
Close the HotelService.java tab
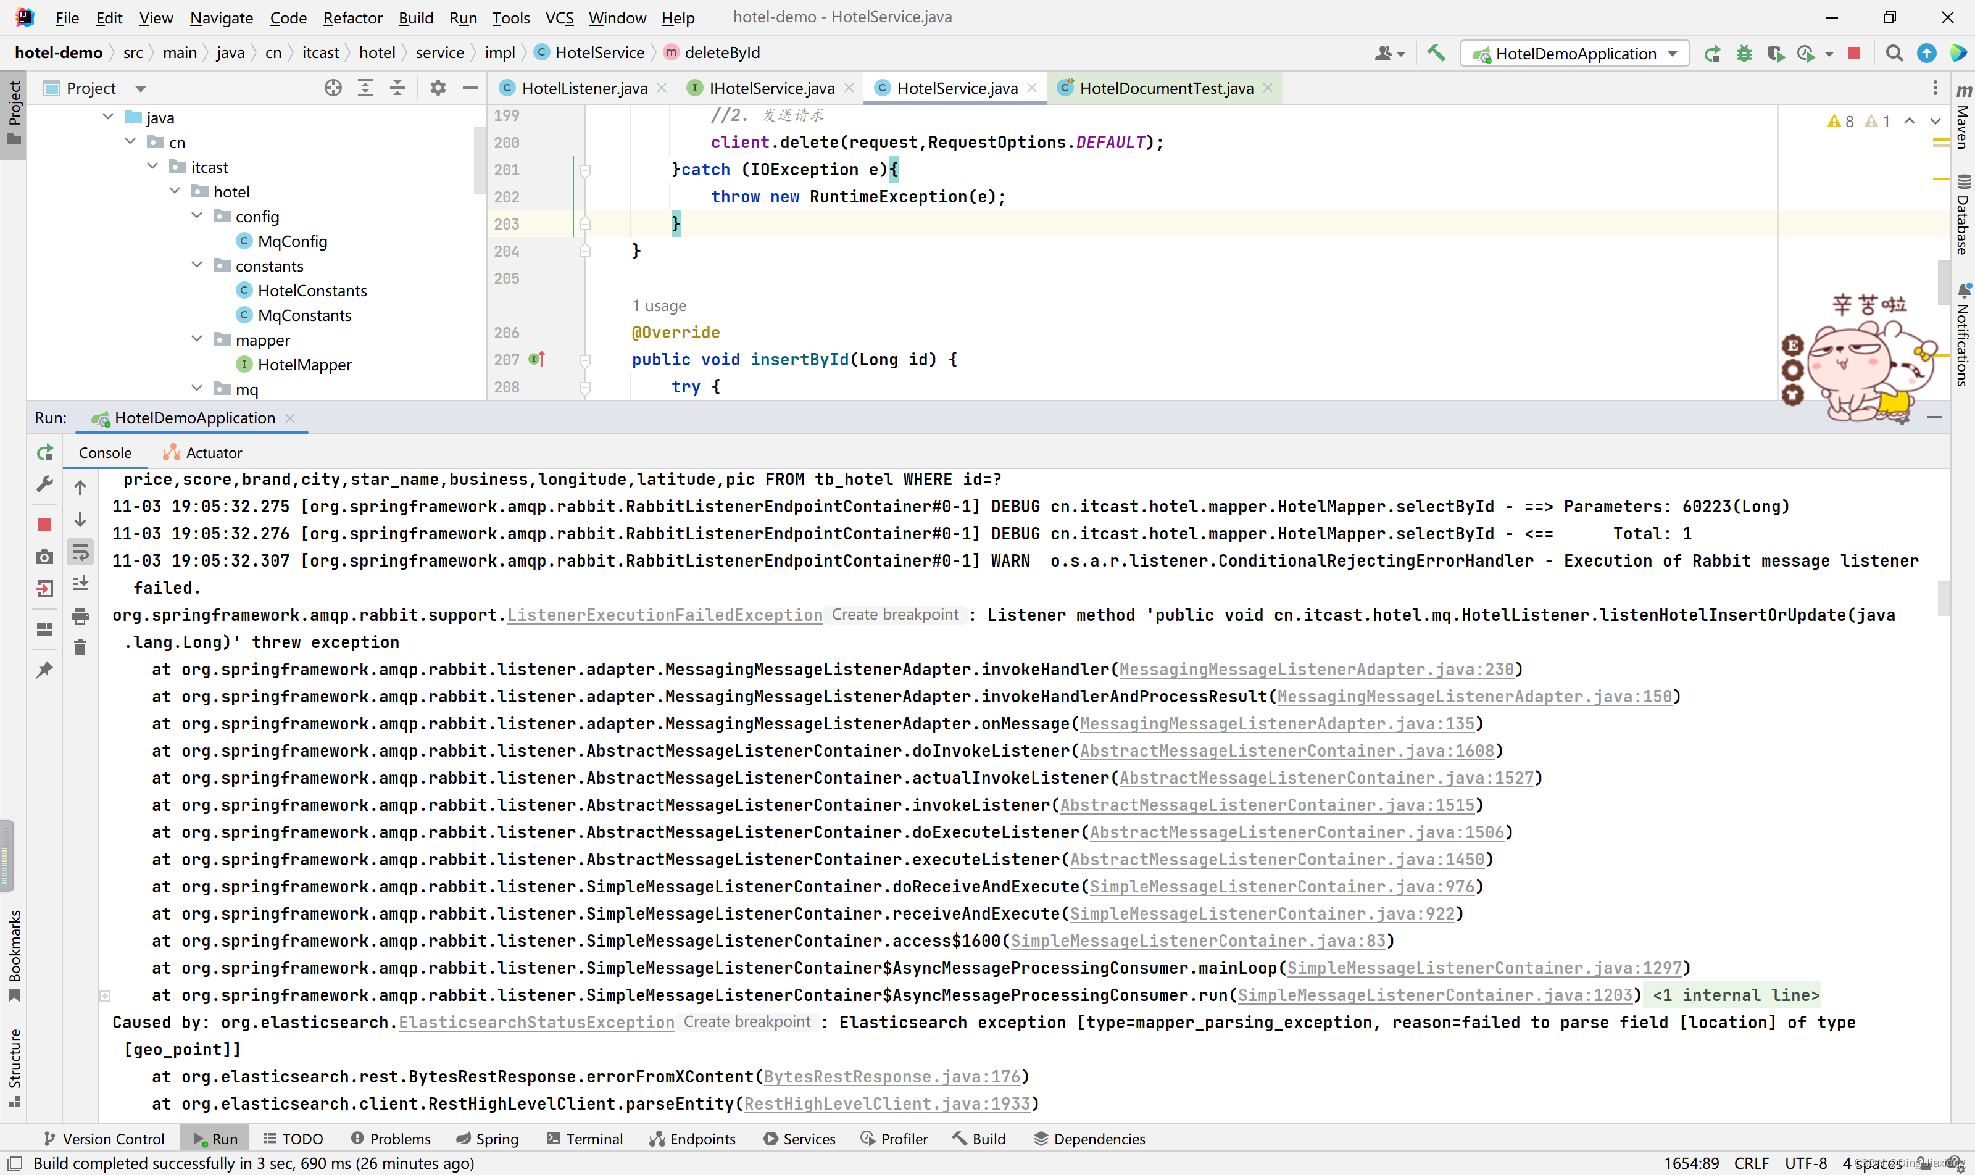coord(1032,88)
